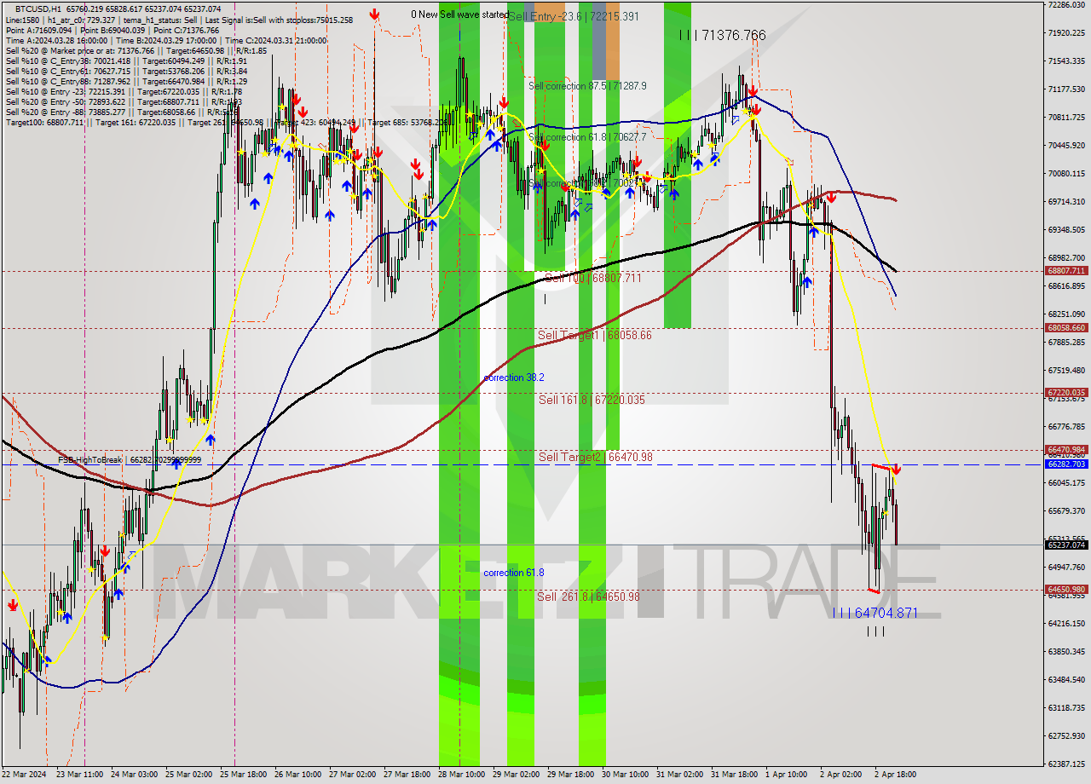This screenshot has width=1091, height=784.
Task: Click the 70080.110 price axis value
Action: pos(1066,174)
